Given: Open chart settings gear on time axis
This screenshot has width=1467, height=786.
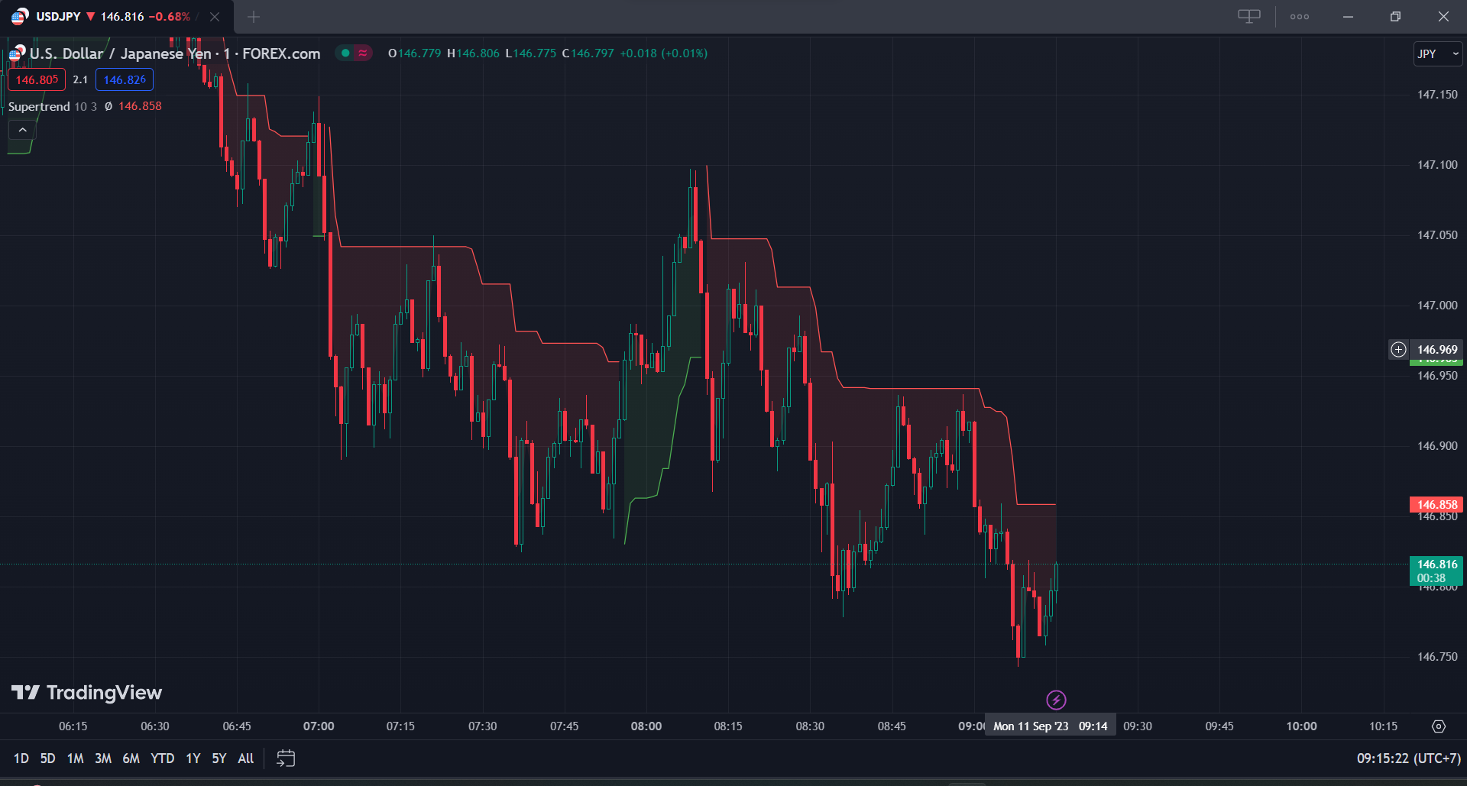Looking at the screenshot, I should point(1438,726).
